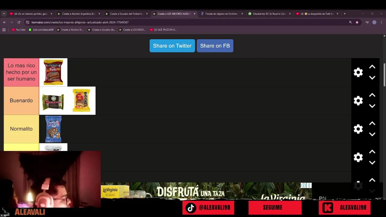
Task: Open the browser profile avatar
Action: (374, 22)
